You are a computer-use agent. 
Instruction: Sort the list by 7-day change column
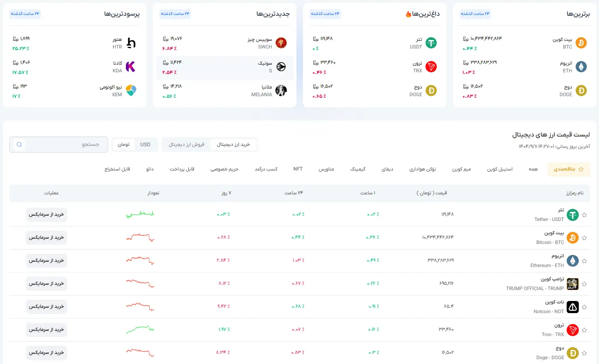[226, 193]
